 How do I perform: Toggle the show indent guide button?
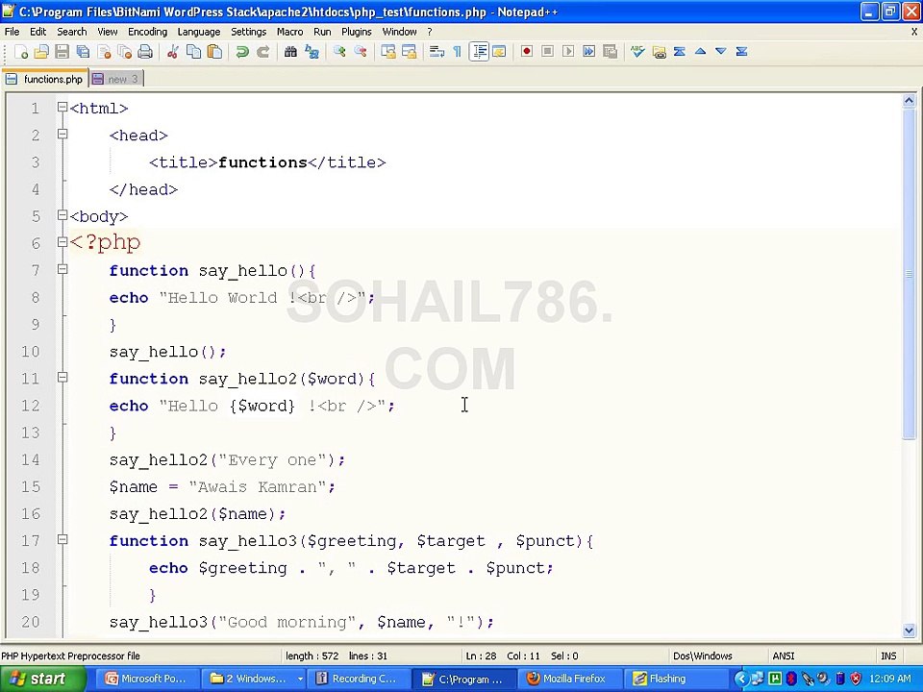pos(479,52)
